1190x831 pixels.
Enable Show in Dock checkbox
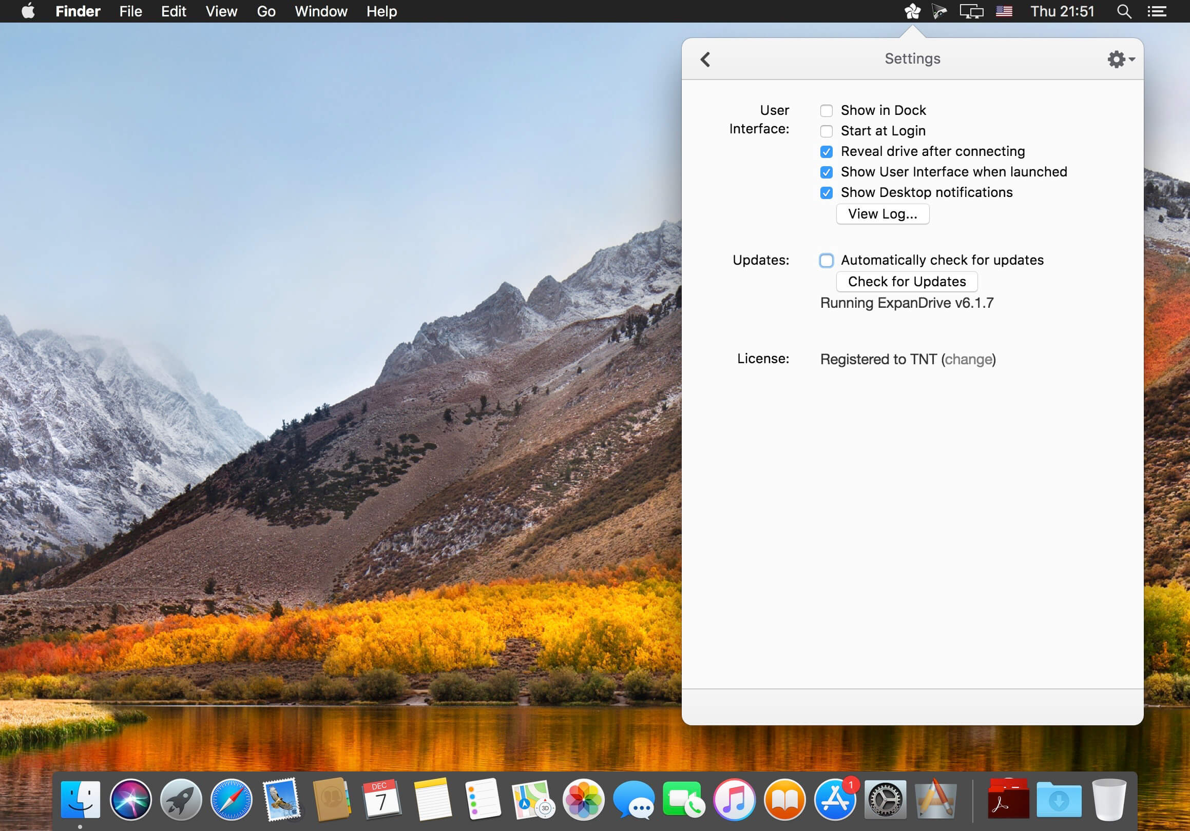click(x=826, y=111)
